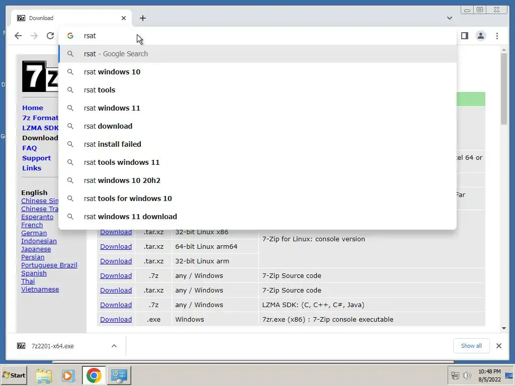Download the LZMA SDK .7z
515x386 pixels.
[x=116, y=305]
